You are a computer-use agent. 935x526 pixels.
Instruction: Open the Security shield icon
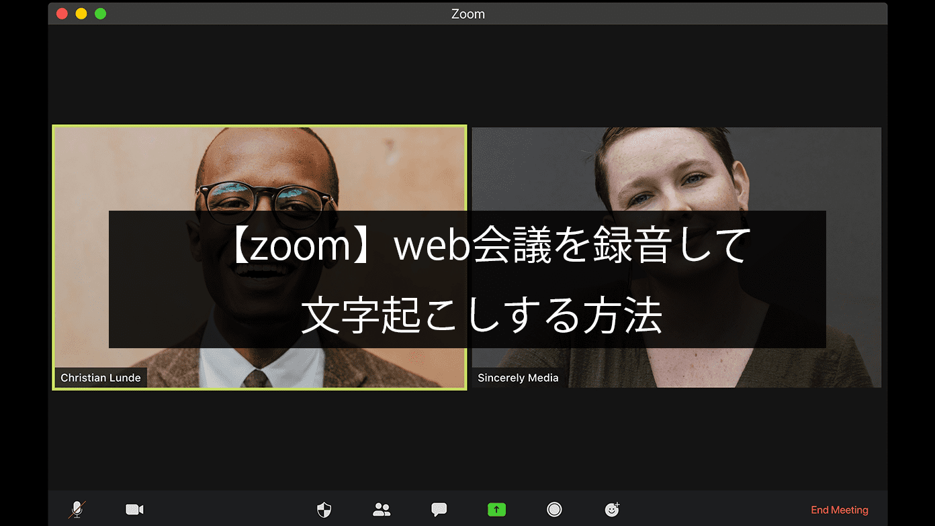pyautogui.click(x=324, y=510)
